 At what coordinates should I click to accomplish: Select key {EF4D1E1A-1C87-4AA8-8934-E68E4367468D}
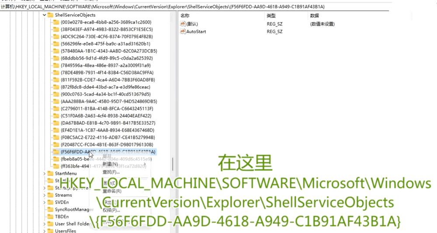(108, 130)
